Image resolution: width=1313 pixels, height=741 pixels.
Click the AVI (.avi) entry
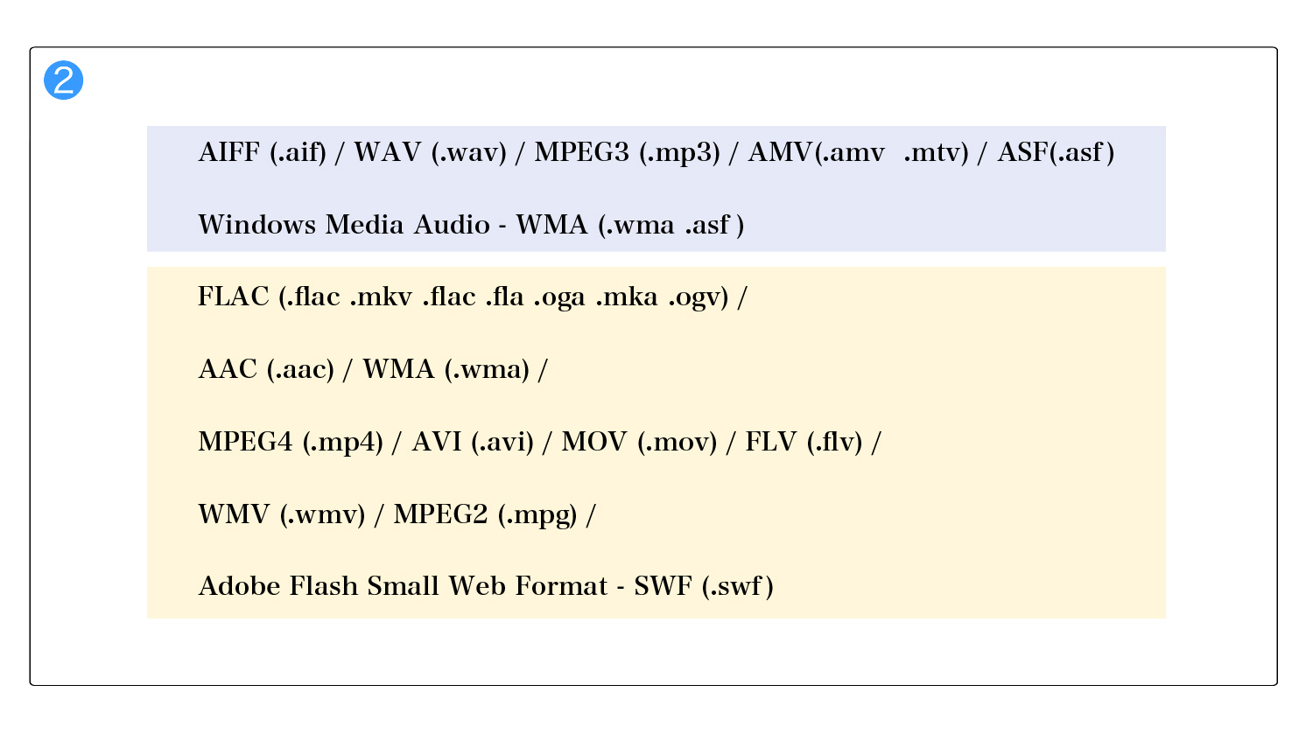click(x=473, y=443)
